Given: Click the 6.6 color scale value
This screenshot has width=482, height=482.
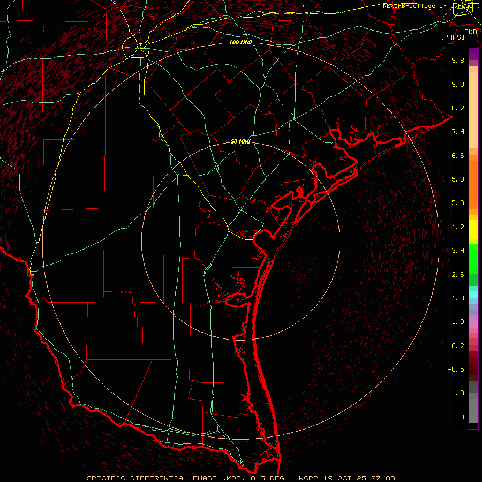Looking at the screenshot, I should tap(458, 155).
